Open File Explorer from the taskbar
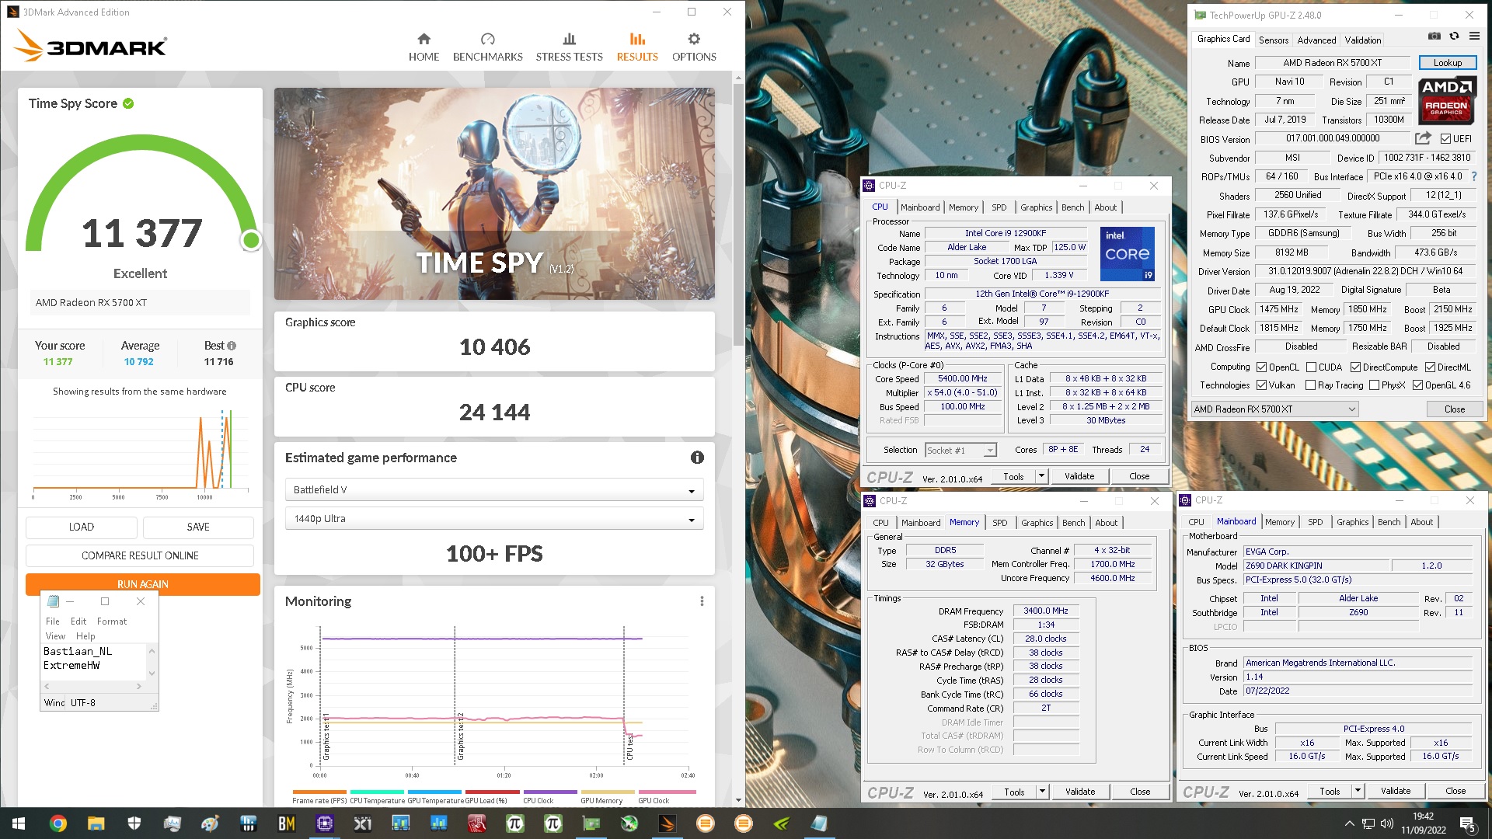 point(96,823)
